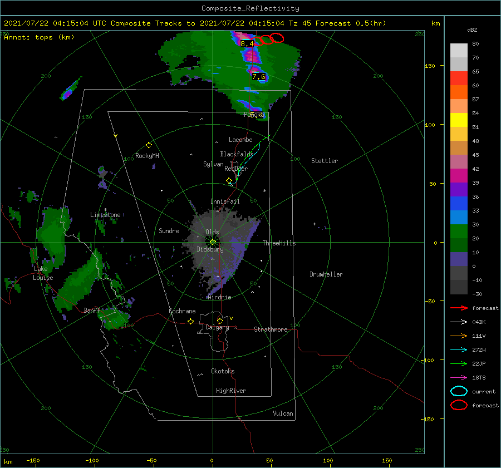Click the Stettler town label
Viewport: 501px width, 468px height.
325,161
